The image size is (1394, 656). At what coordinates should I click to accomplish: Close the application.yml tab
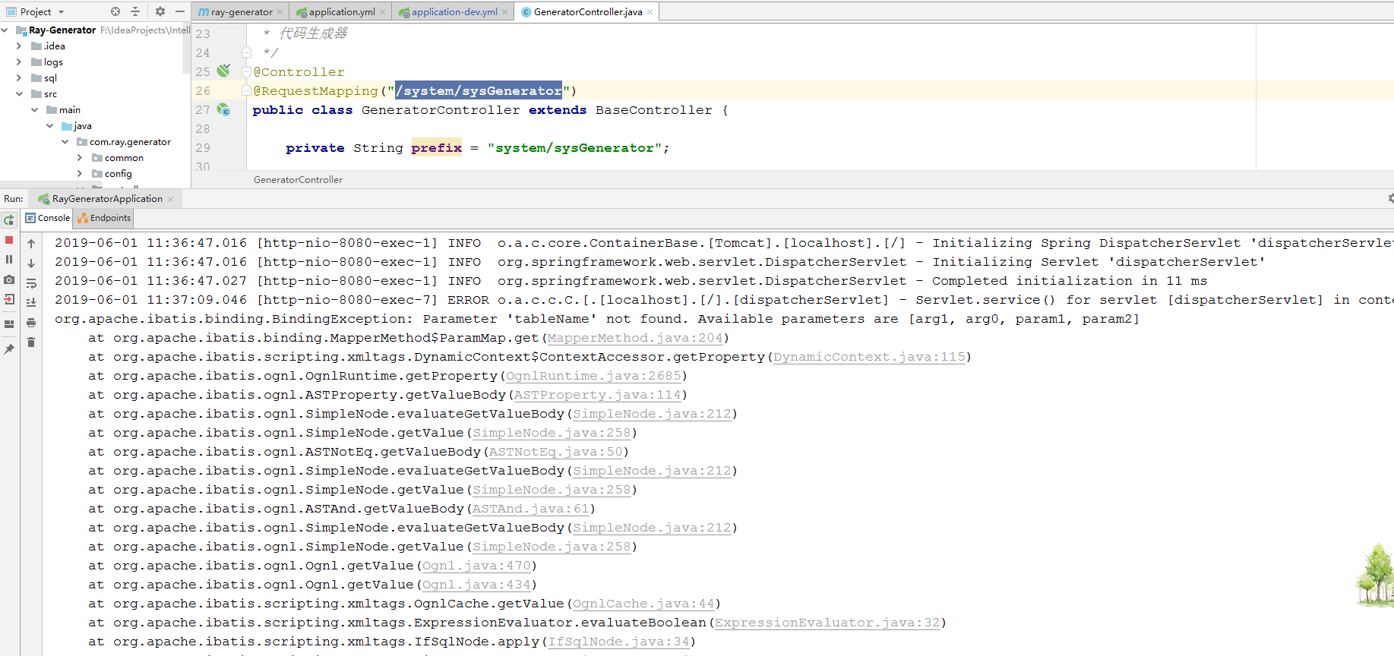382,12
